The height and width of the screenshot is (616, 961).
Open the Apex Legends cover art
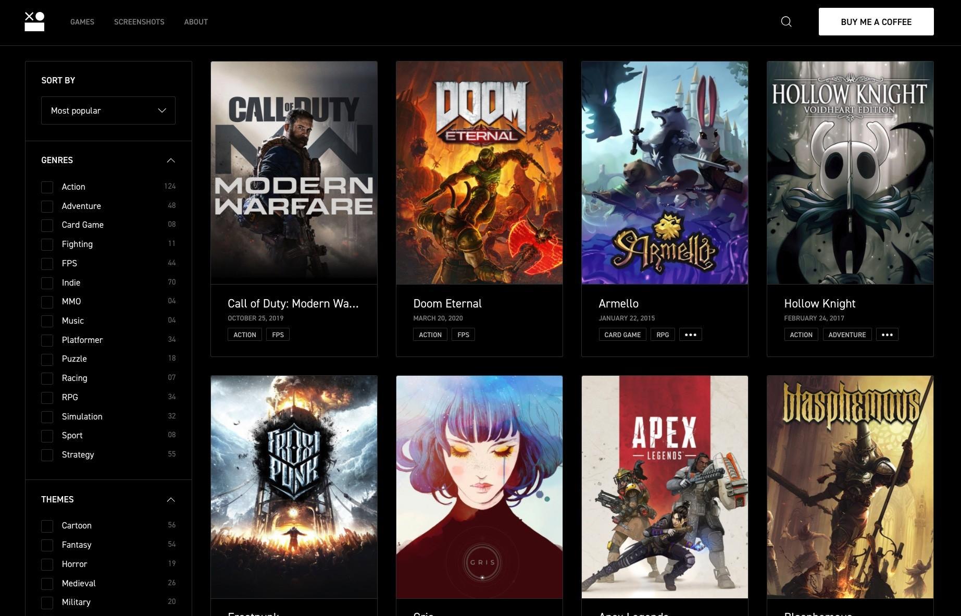pos(665,487)
